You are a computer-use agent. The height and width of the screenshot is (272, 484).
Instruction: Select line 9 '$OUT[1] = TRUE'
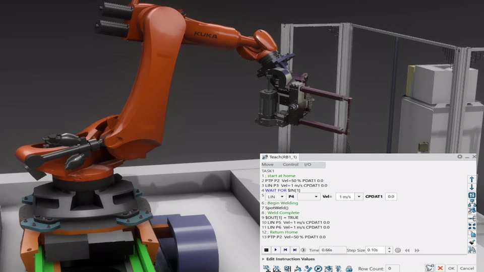click(x=280, y=218)
